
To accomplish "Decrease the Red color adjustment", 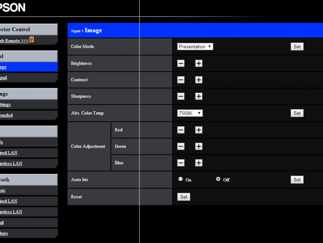I will point(181,130).
